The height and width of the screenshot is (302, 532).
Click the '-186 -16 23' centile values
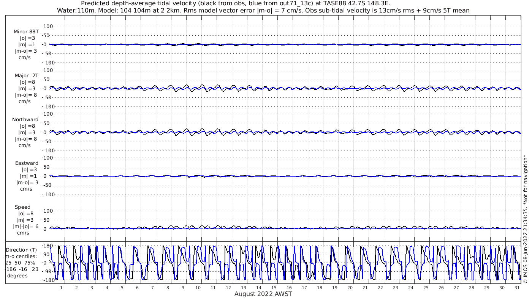[22, 269]
